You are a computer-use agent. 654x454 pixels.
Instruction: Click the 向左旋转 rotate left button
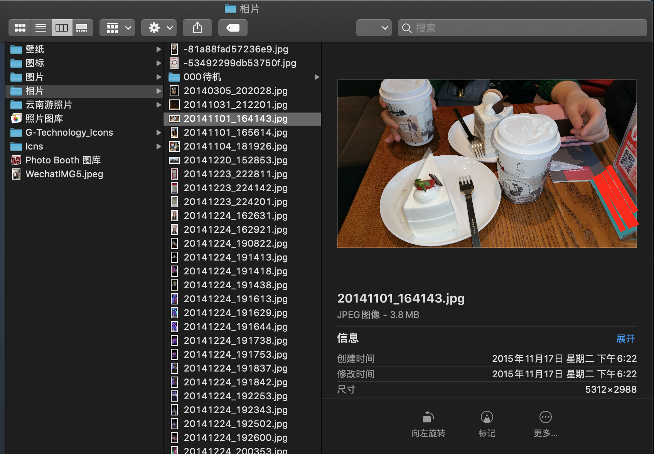coord(428,424)
